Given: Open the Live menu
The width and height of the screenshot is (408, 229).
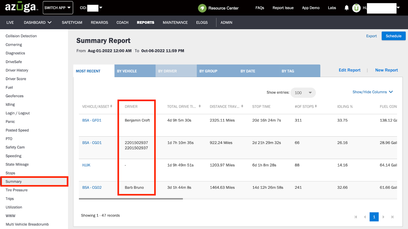Looking at the screenshot, I should pyautogui.click(x=10, y=22).
